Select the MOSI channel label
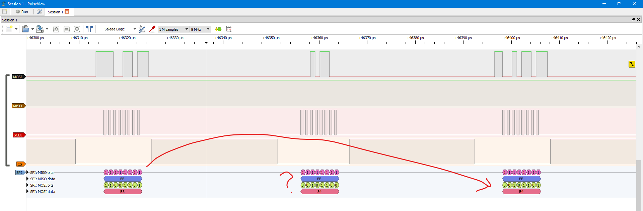The image size is (643, 211). tap(18, 77)
